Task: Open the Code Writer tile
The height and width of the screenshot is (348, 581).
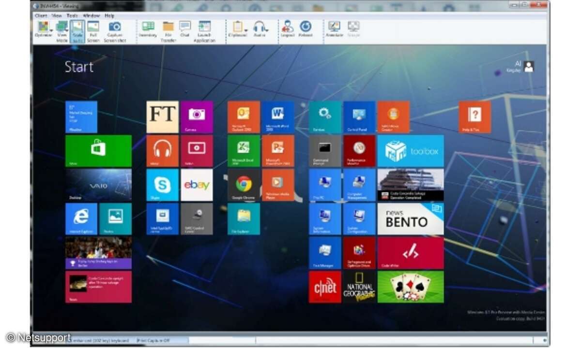Action: click(411, 253)
